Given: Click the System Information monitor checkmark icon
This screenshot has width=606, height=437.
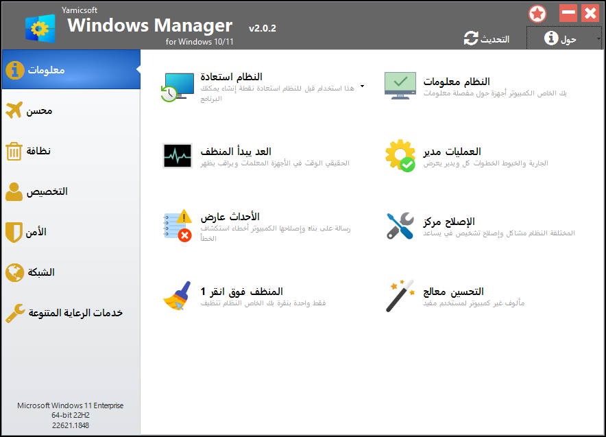Looking at the screenshot, I should click(x=400, y=86).
